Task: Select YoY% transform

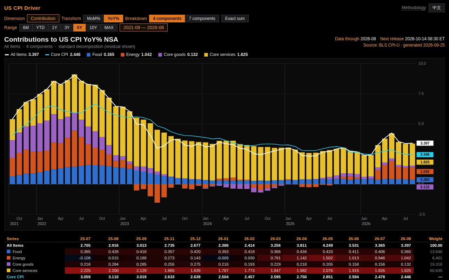Action: tap(113, 19)
